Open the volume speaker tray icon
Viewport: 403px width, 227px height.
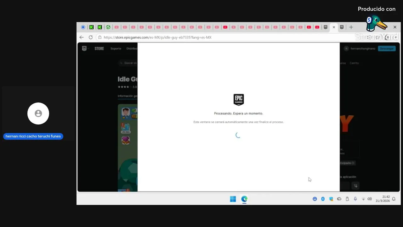(x=370, y=199)
